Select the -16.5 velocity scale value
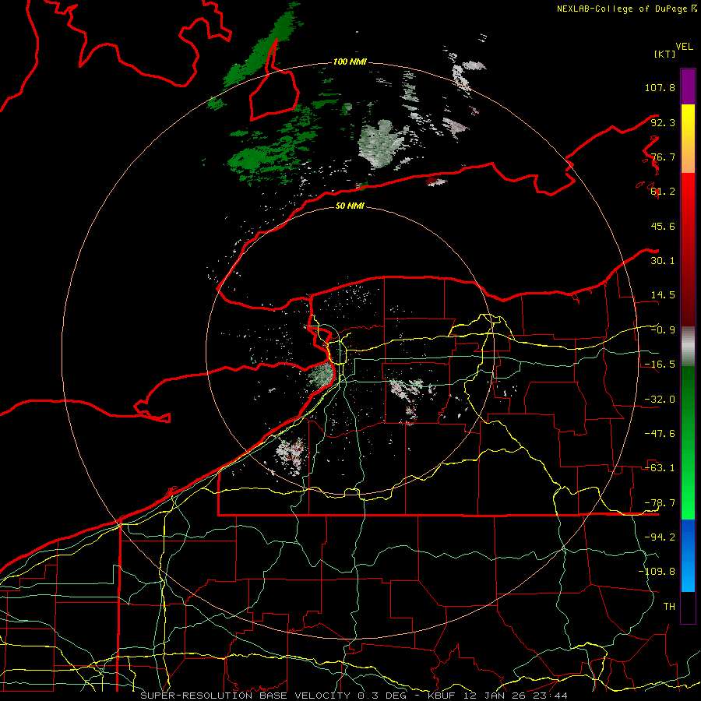The width and height of the screenshot is (701, 701). pyautogui.click(x=660, y=365)
